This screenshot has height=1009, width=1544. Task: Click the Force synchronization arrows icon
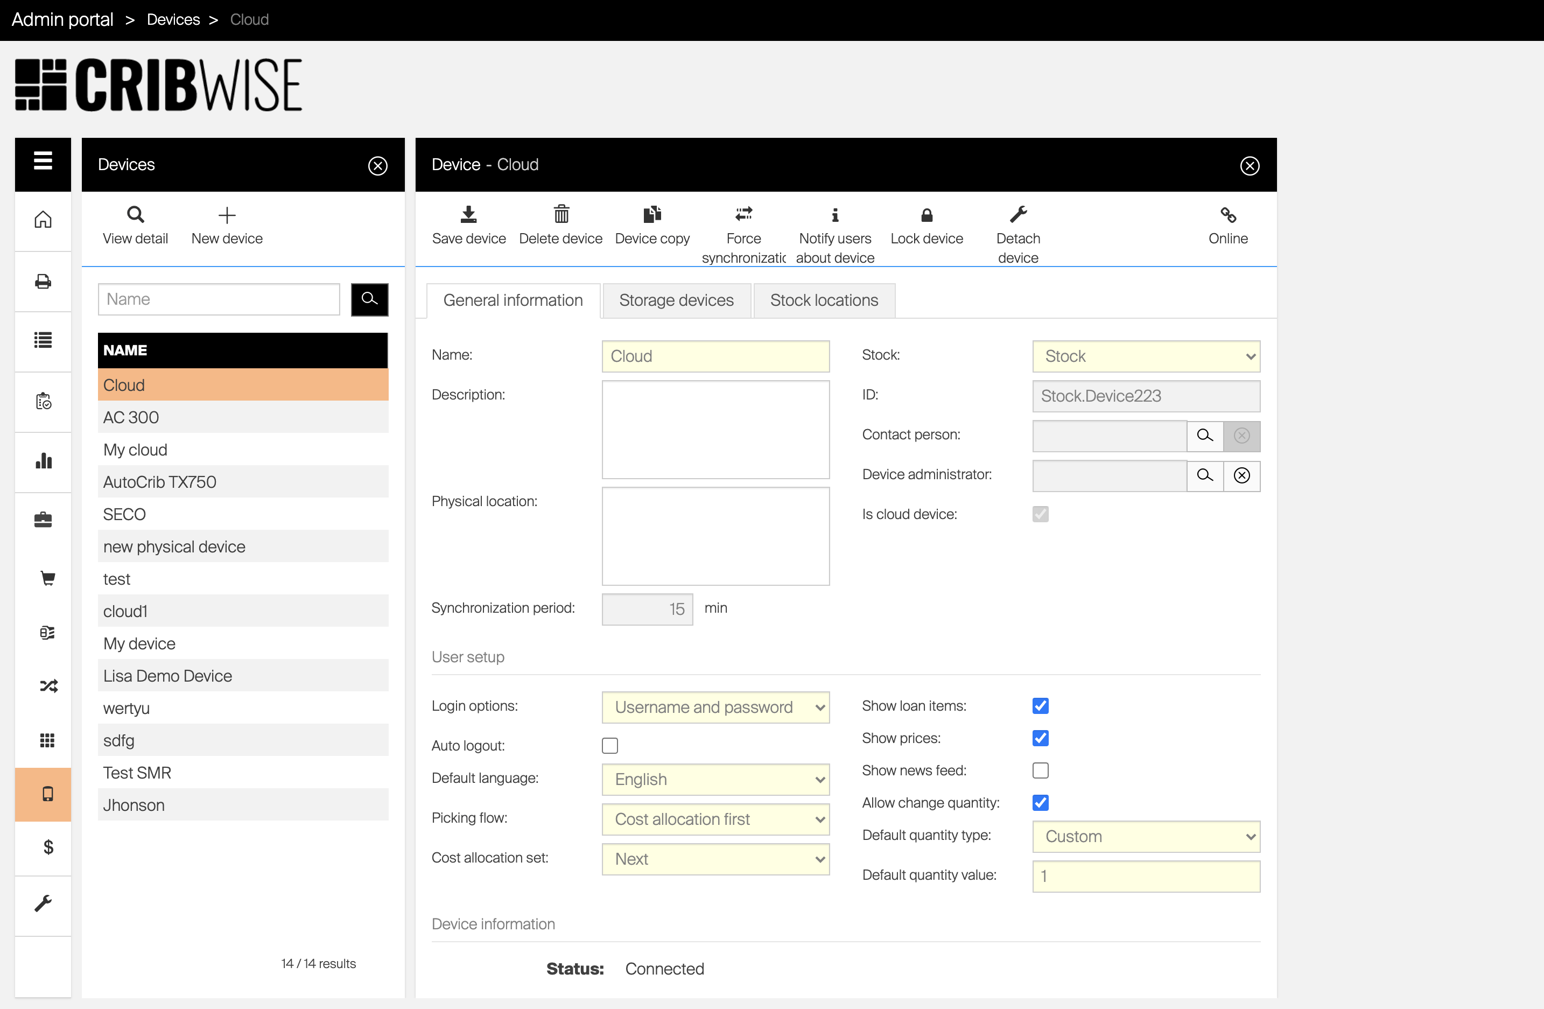coord(743,214)
